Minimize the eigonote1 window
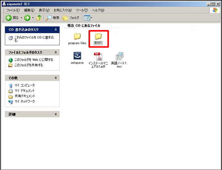 (209, 4)
